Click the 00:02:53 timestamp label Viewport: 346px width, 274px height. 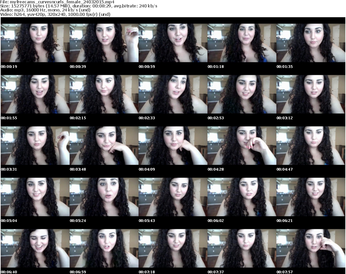(216, 118)
